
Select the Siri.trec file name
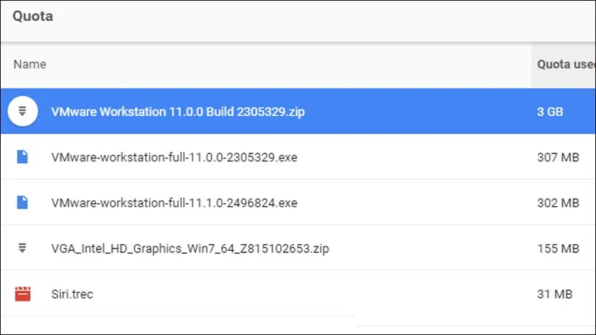[x=72, y=294]
